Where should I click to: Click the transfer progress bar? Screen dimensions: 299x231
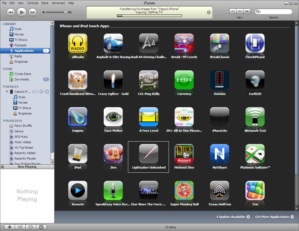[149, 16]
